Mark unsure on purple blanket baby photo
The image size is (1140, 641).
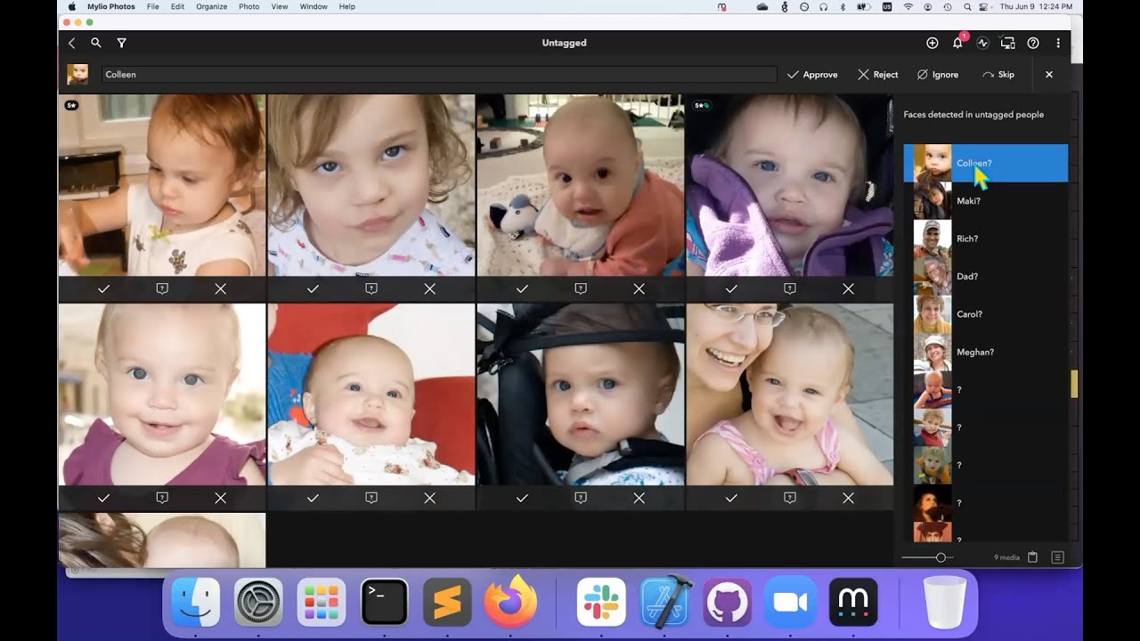pyautogui.click(x=790, y=288)
